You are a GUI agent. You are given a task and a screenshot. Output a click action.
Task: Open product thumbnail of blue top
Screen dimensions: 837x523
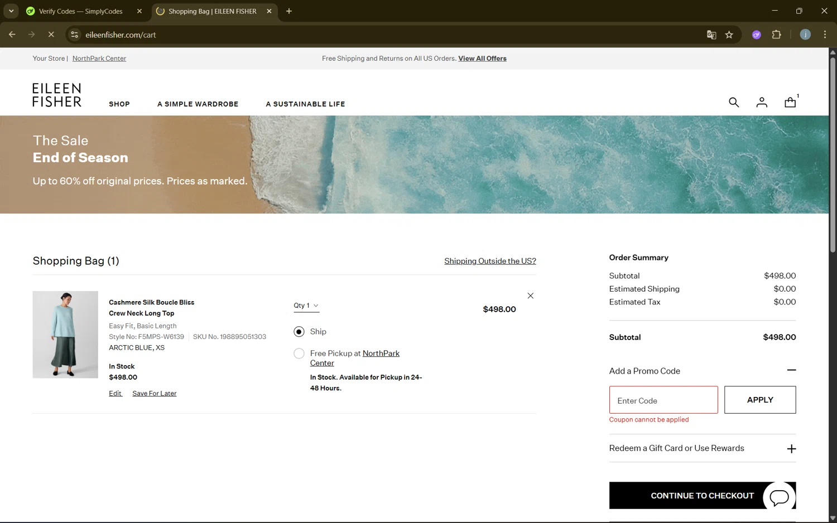(x=65, y=335)
